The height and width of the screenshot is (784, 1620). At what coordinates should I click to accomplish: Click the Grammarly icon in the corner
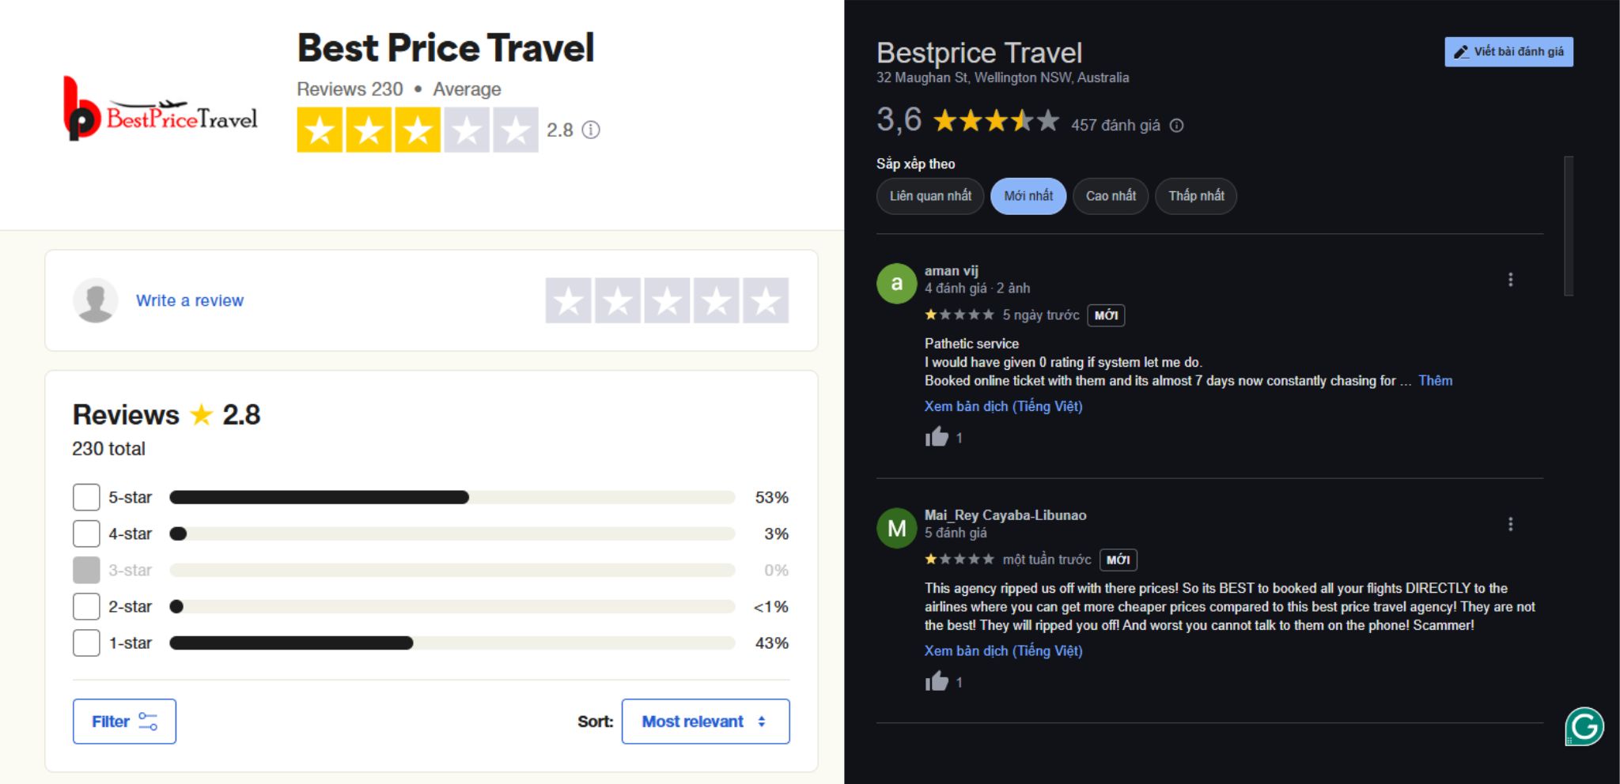point(1586,725)
